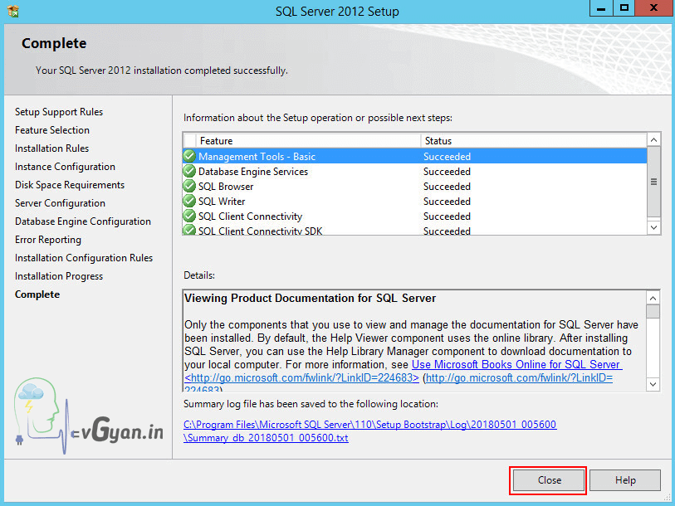Click the Viewing Product Documentation heading
The image size is (675, 506).
310,298
